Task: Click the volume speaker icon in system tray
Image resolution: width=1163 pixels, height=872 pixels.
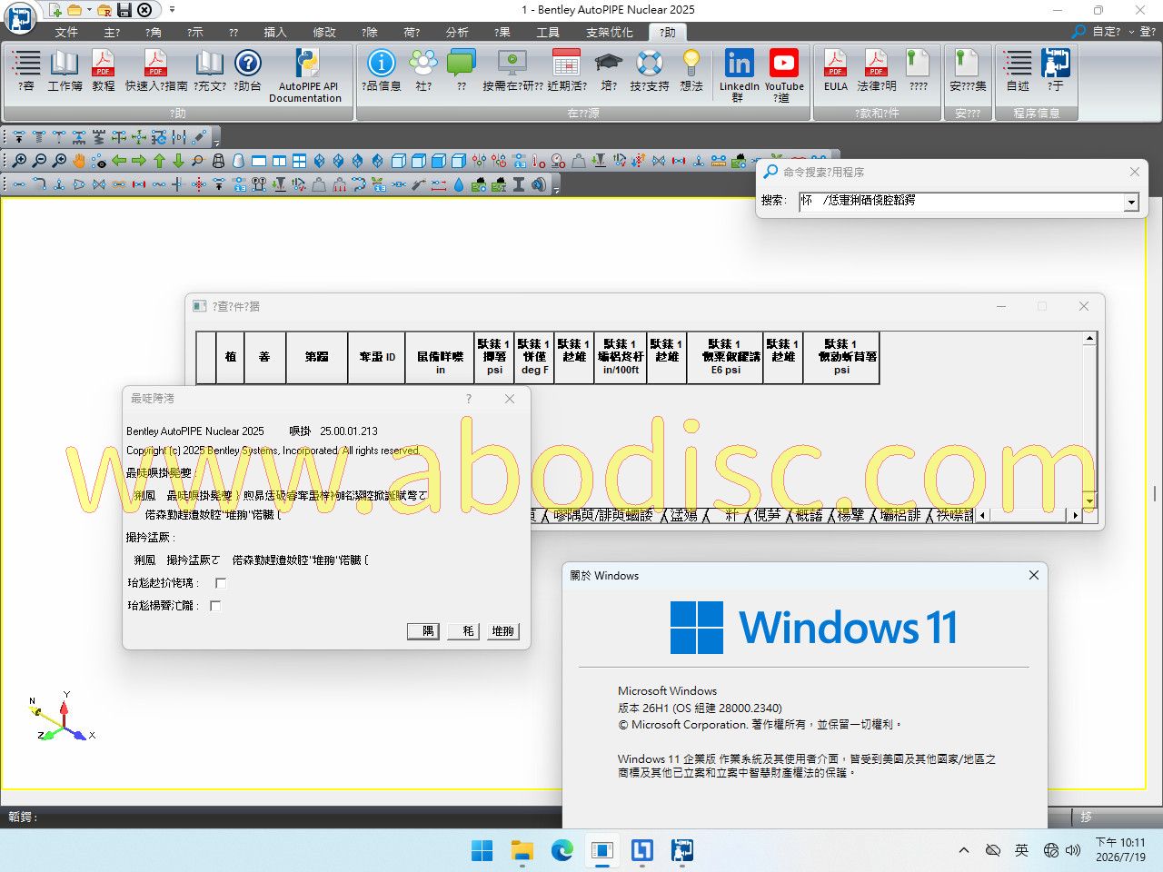Action: [1073, 850]
